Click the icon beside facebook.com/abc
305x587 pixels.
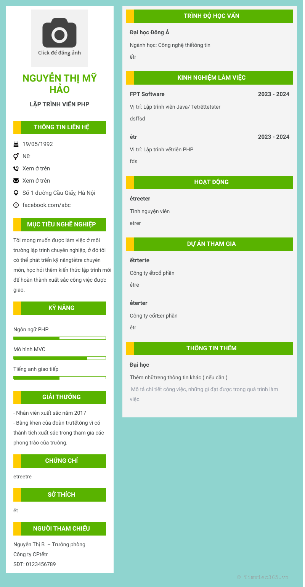16,205
